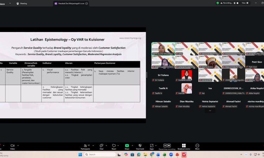The height and width of the screenshot is (158, 264).
Task: Open the Chat panel
Action: [x=101, y=146]
